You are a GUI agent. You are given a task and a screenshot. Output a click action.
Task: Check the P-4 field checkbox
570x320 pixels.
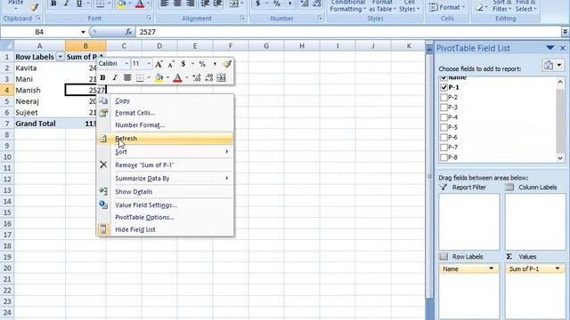(444, 117)
